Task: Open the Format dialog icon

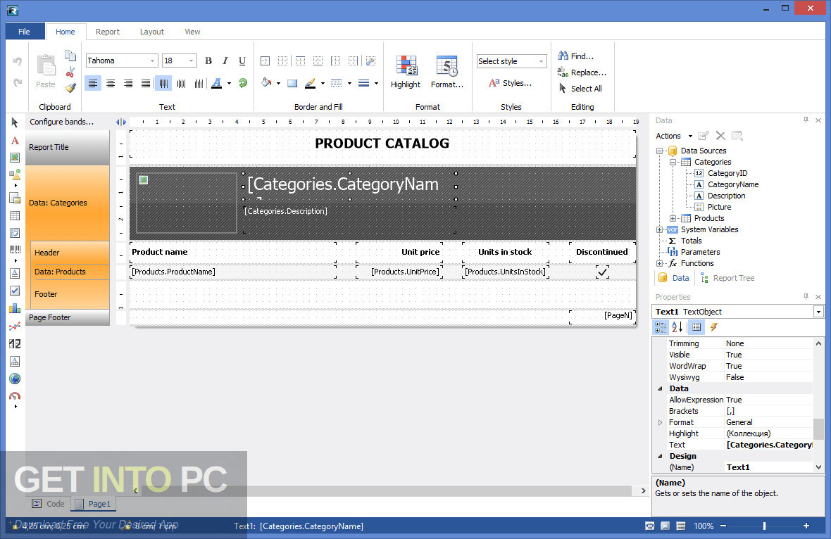Action: click(x=446, y=72)
